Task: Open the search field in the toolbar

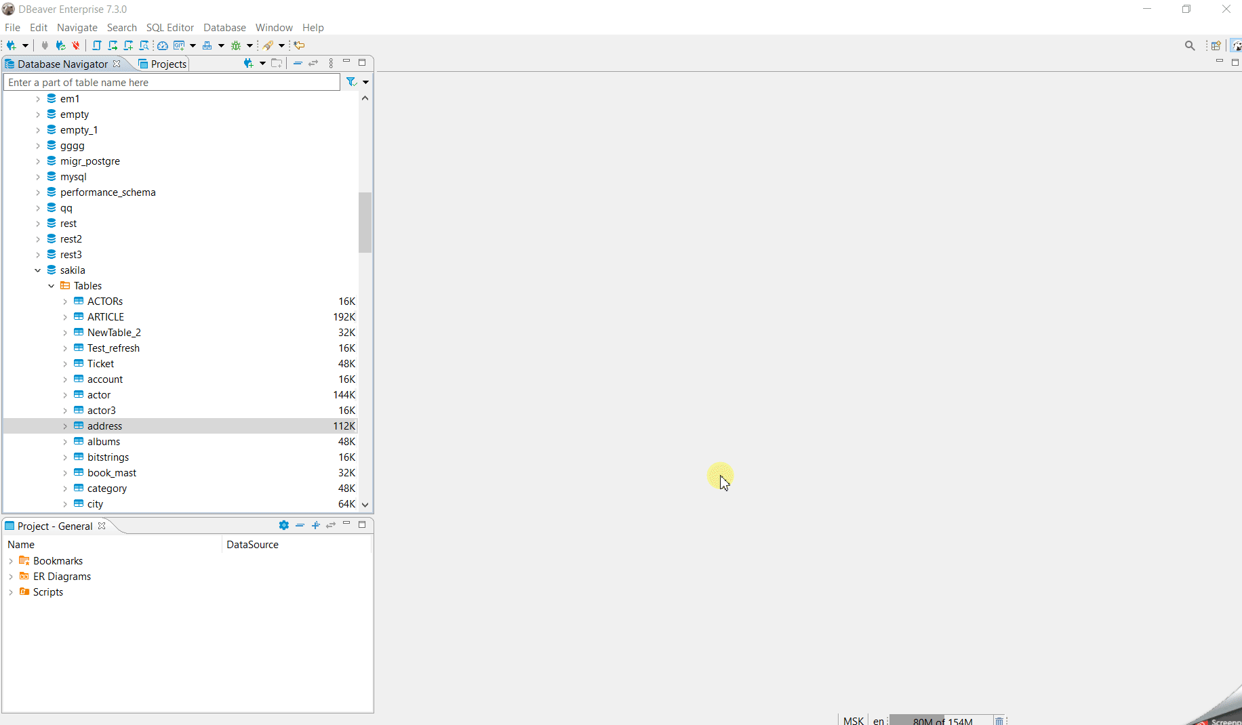Action: pos(1190,45)
